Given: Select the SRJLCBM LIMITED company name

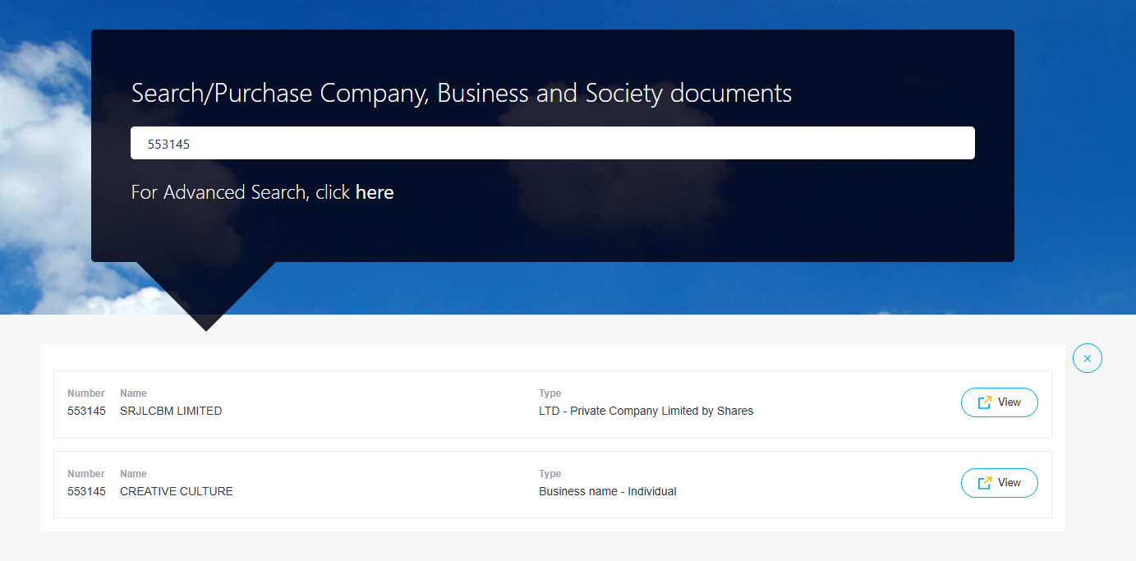Looking at the screenshot, I should (171, 411).
